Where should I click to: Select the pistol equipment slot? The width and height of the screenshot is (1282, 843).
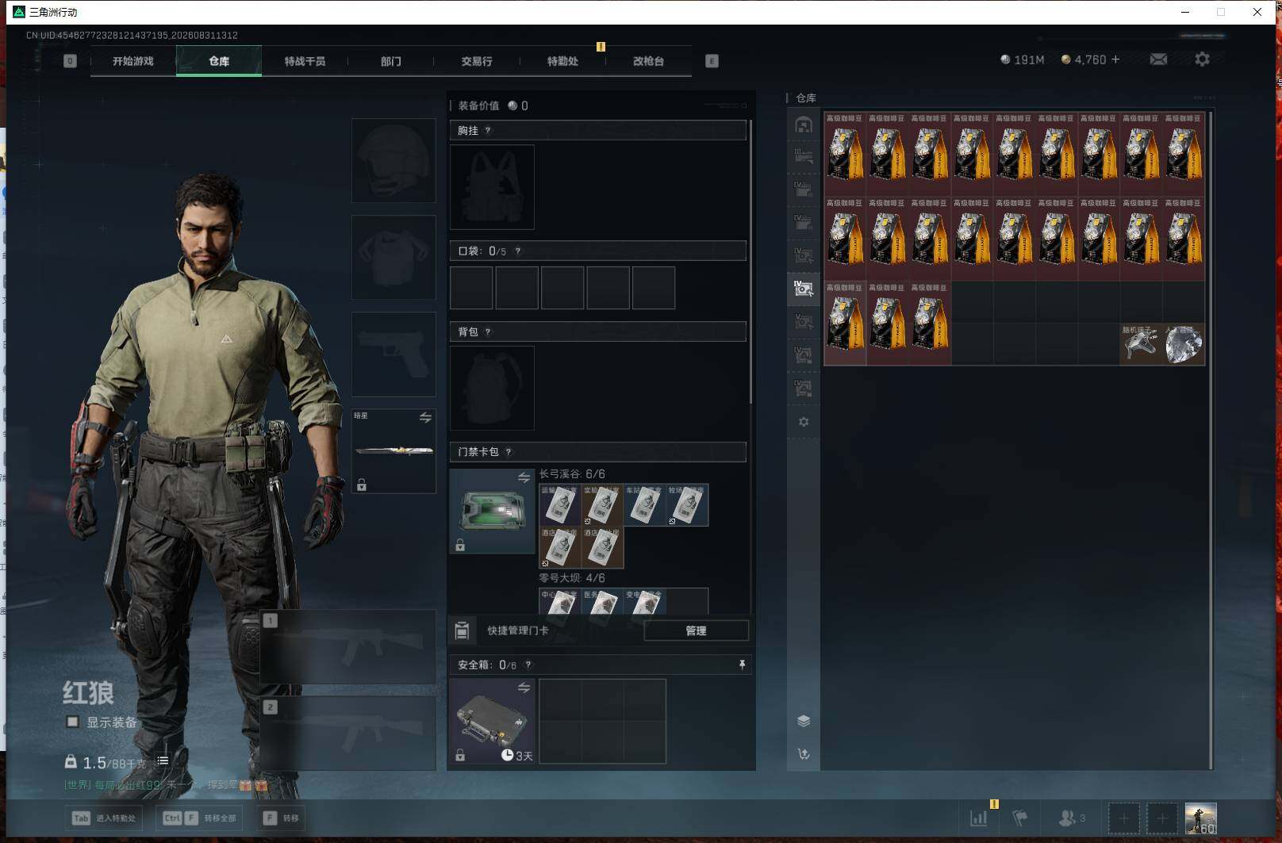pos(393,354)
